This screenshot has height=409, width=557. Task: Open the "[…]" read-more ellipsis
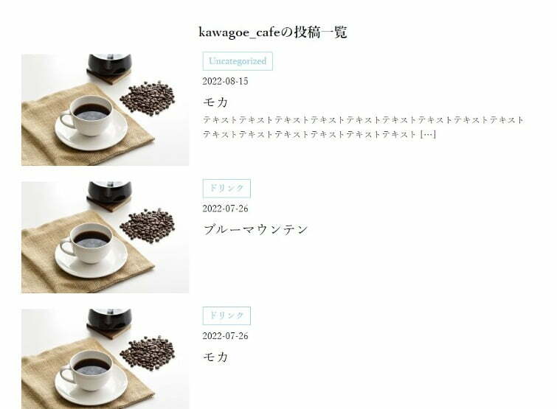click(x=428, y=134)
